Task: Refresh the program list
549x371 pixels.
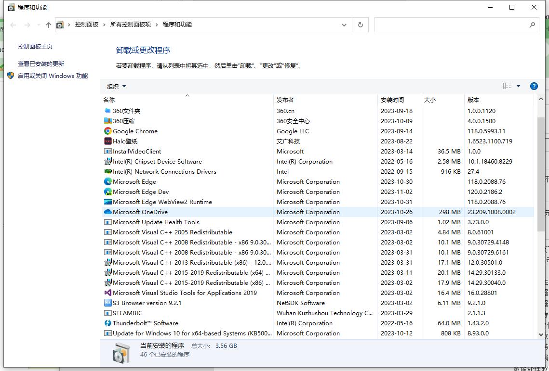Action: [360, 25]
